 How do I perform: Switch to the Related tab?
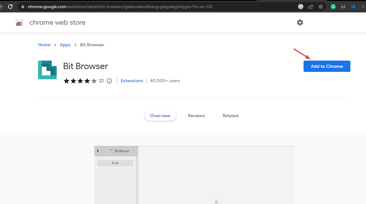coord(230,116)
